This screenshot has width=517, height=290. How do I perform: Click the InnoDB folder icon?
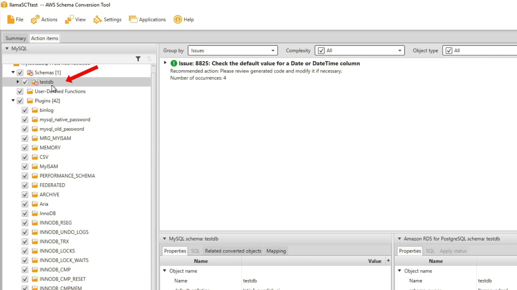click(35, 213)
